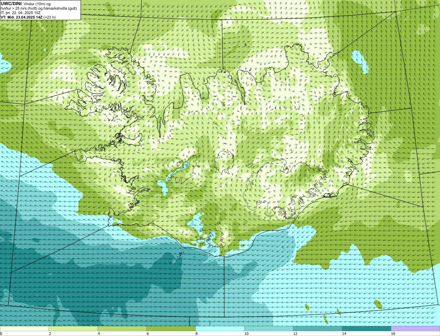The width and height of the screenshot is (440, 336).
Task: Click the legend label "8"
Action: [197, 334]
